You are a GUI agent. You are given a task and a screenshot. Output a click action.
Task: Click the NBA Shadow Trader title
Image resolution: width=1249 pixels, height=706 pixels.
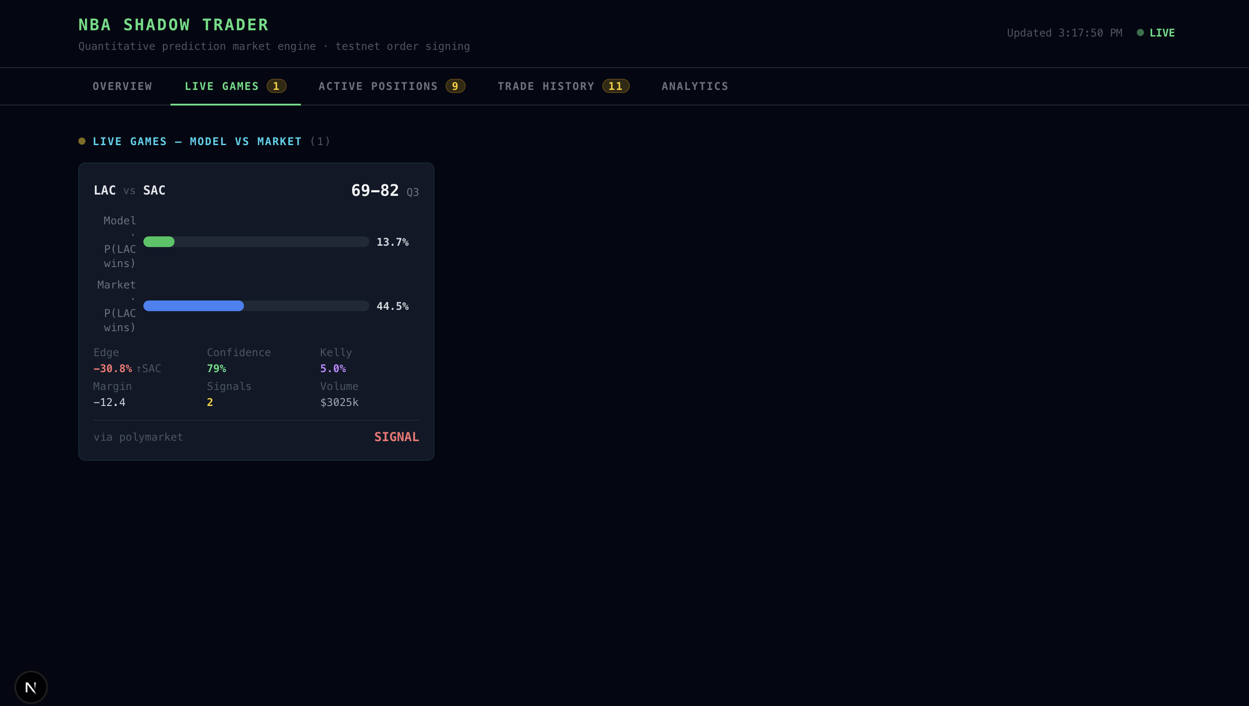click(x=174, y=25)
